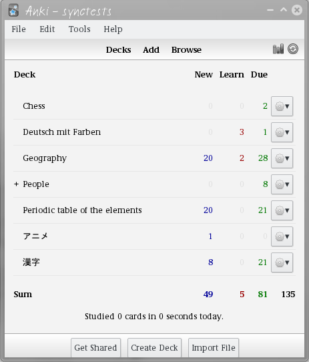
Task: Click the Import File button
Action: click(214, 348)
